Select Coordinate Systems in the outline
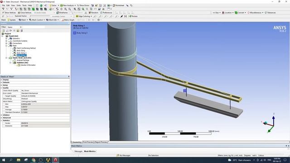The image size is (290, 163). pos(20,41)
